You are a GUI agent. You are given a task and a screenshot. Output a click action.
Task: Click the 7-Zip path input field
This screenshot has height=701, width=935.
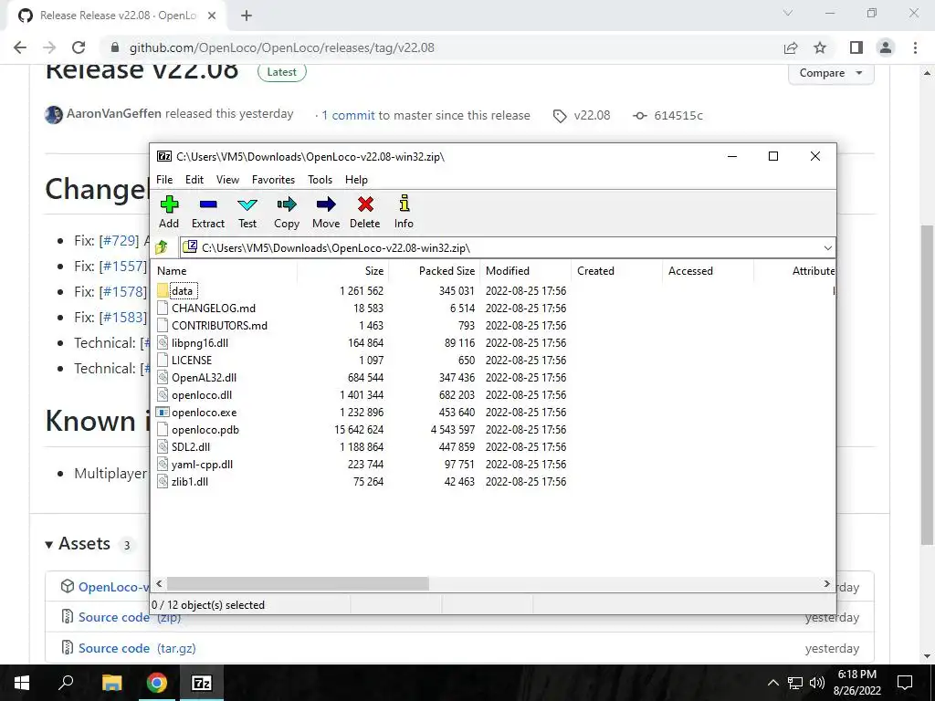pyautogui.click(x=500, y=247)
